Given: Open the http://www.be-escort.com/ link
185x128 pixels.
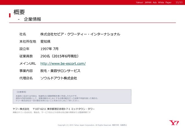Looking at the screenshot, I should pos(63,63).
